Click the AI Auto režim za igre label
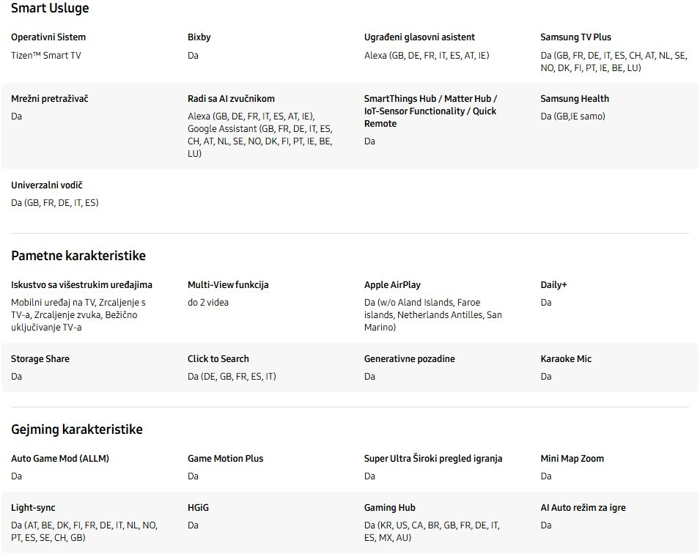Viewport: 700px width, 557px height. click(x=583, y=508)
